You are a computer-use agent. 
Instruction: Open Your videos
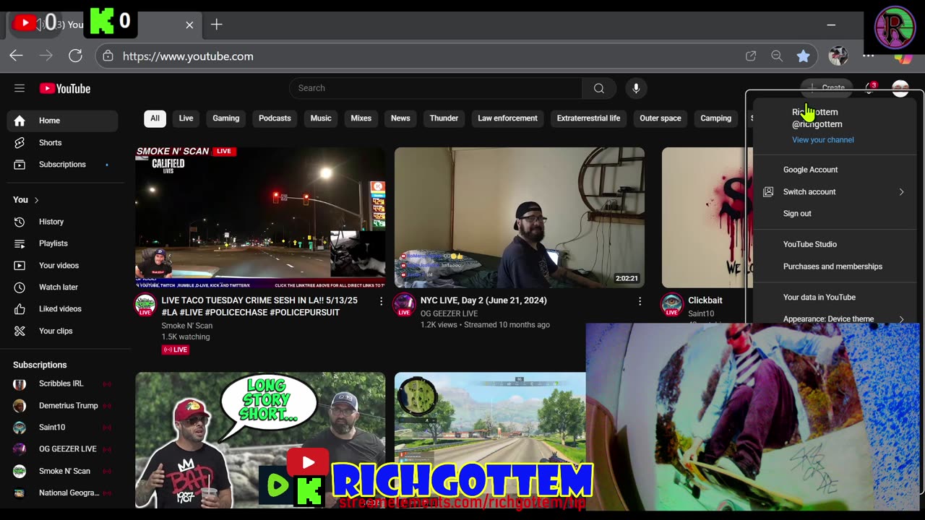pyautogui.click(x=62, y=265)
